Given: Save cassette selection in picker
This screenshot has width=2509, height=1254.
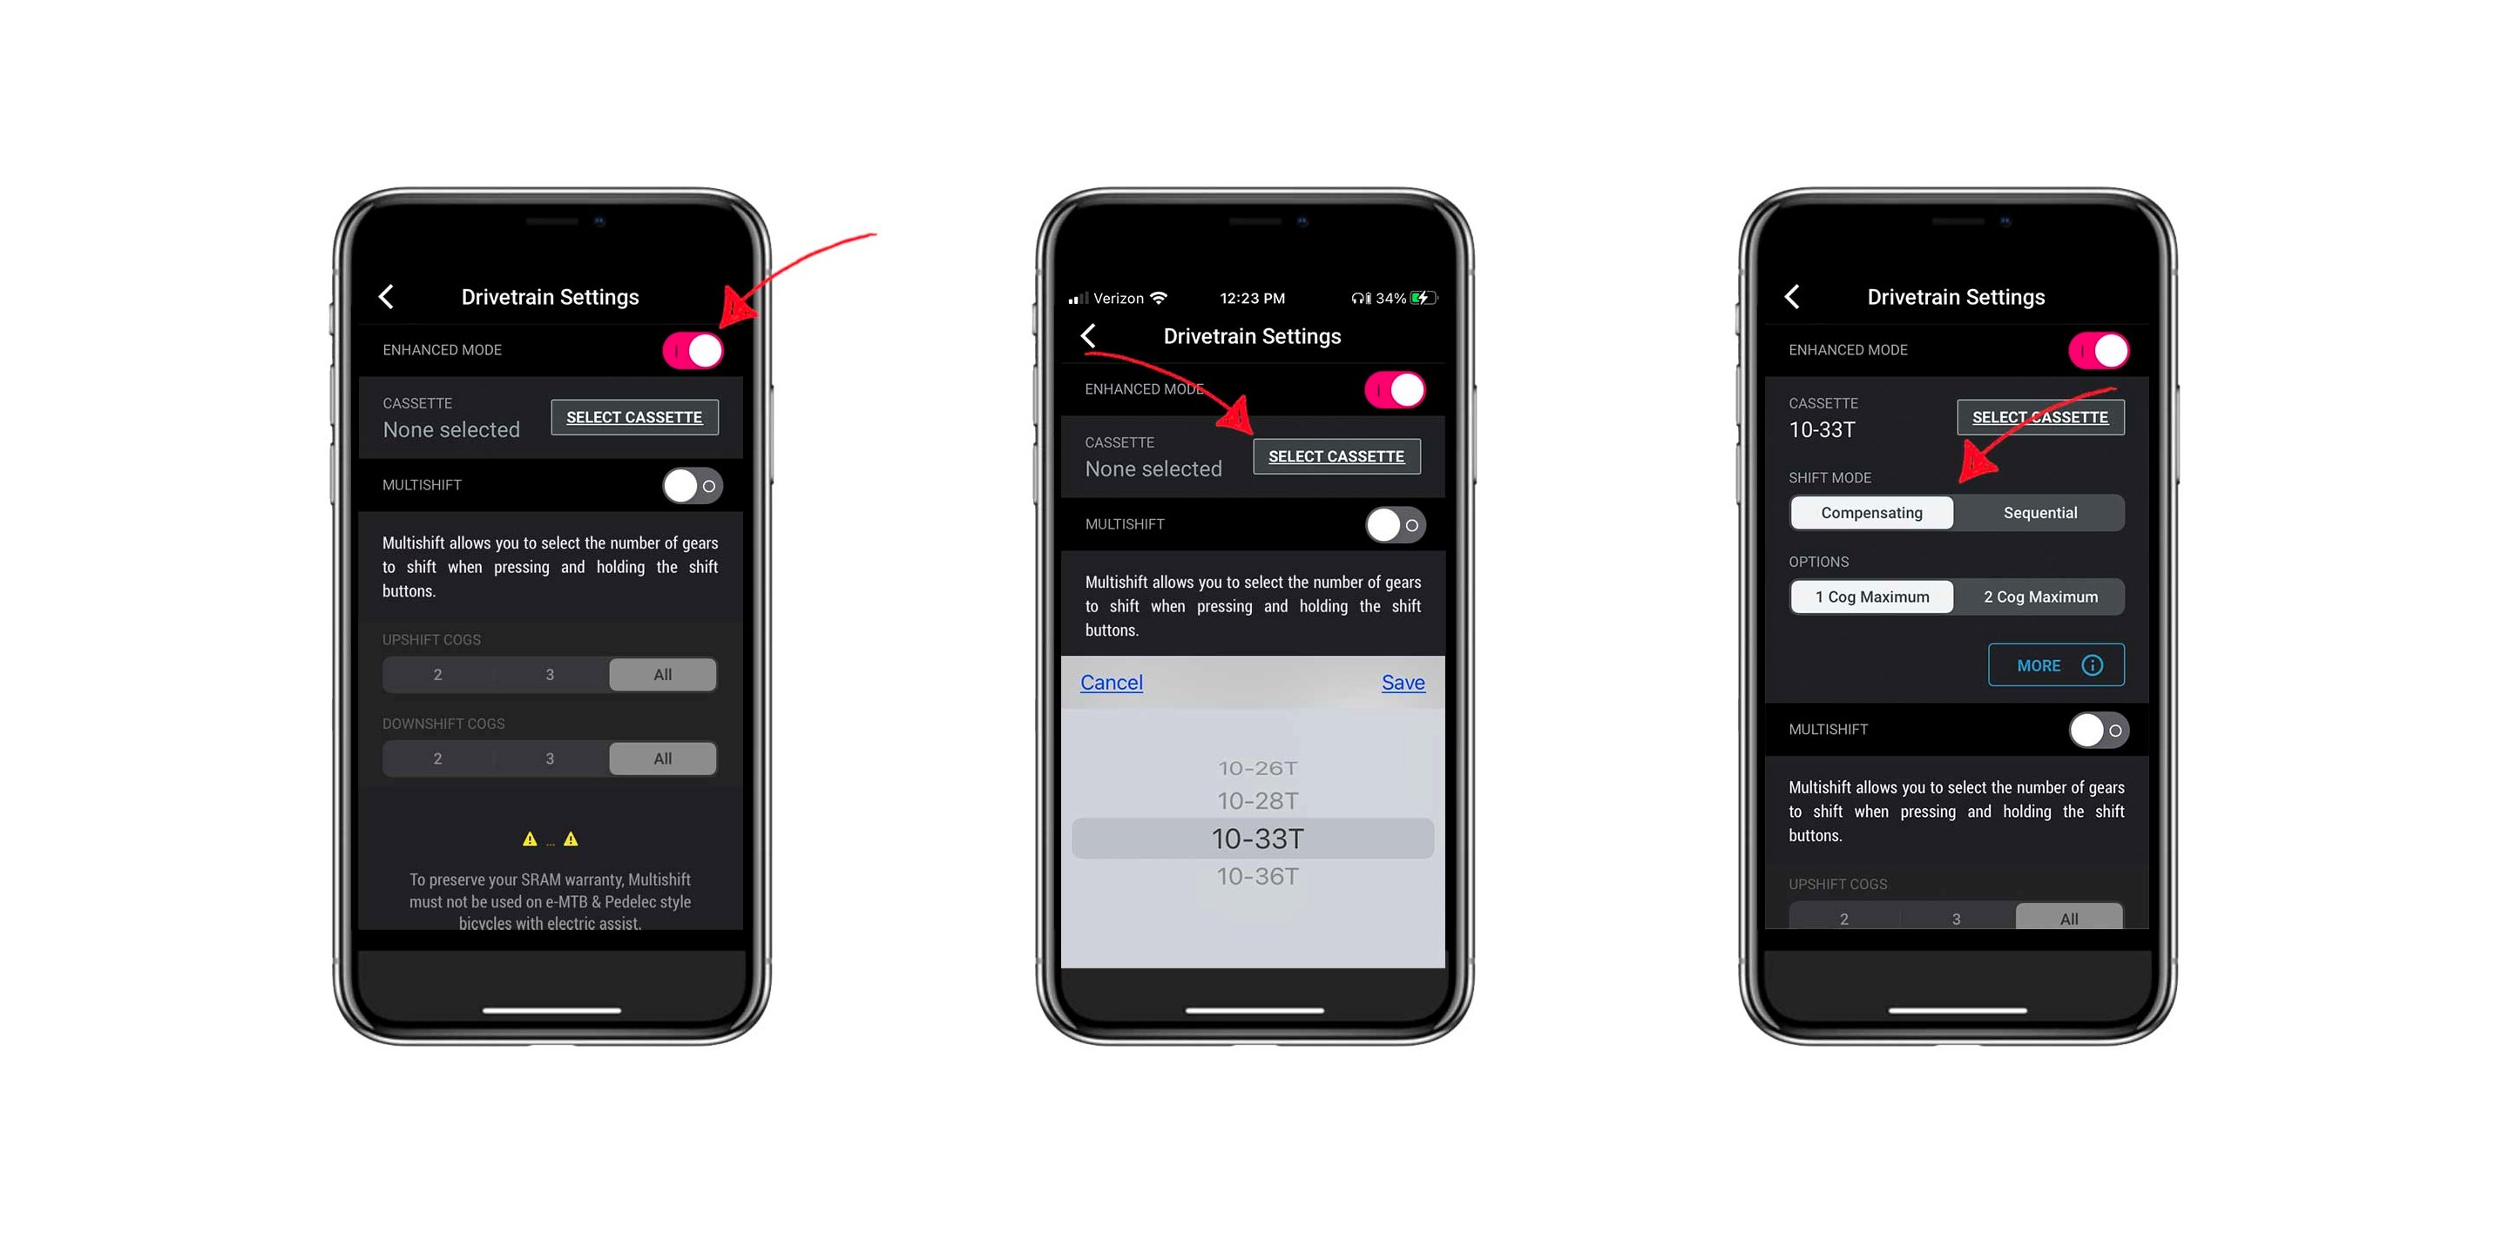Looking at the screenshot, I should (1403, 683).
